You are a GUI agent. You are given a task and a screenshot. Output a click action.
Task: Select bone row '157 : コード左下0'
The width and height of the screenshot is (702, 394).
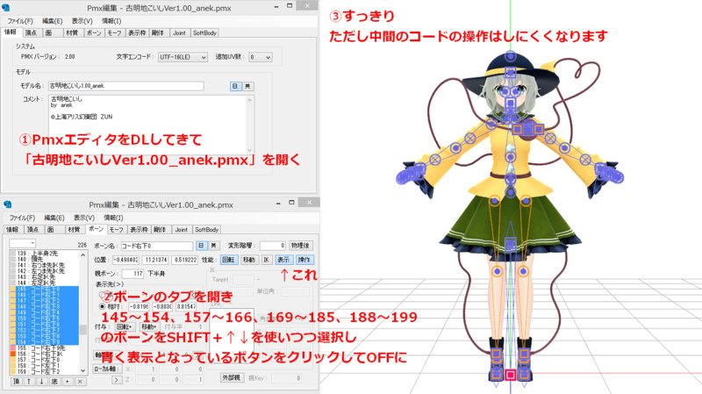(x=44, y=360)
